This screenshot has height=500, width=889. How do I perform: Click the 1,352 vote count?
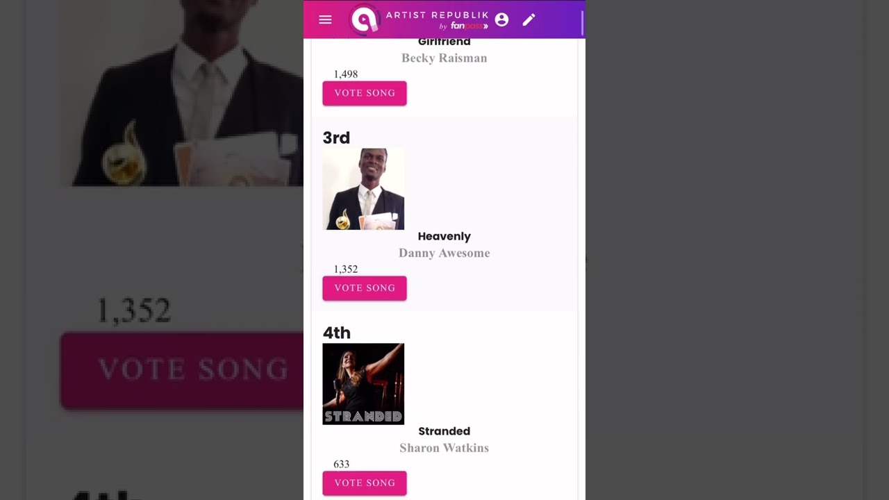pos(346,269)
